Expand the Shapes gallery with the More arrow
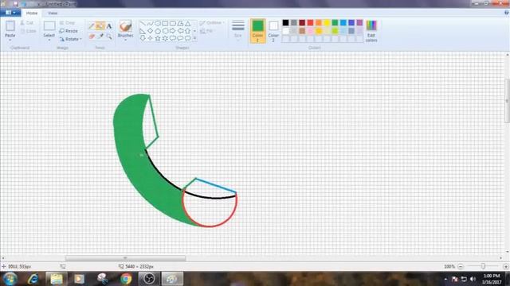The height and width of the screenshot is (286, 510). 194,38
